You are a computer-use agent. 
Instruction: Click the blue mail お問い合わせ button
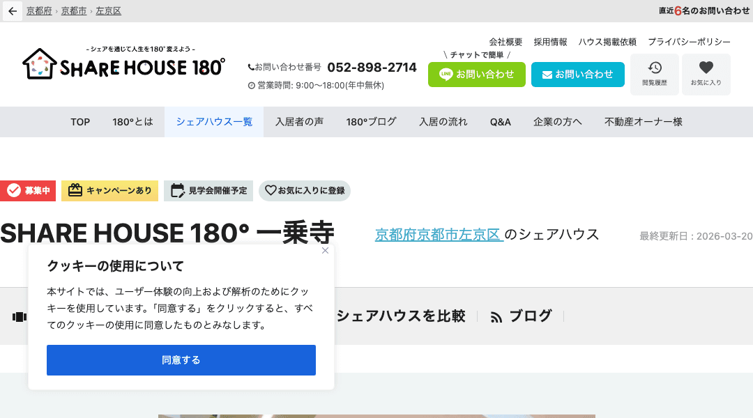pyautogui.click(x=578, y=75)
